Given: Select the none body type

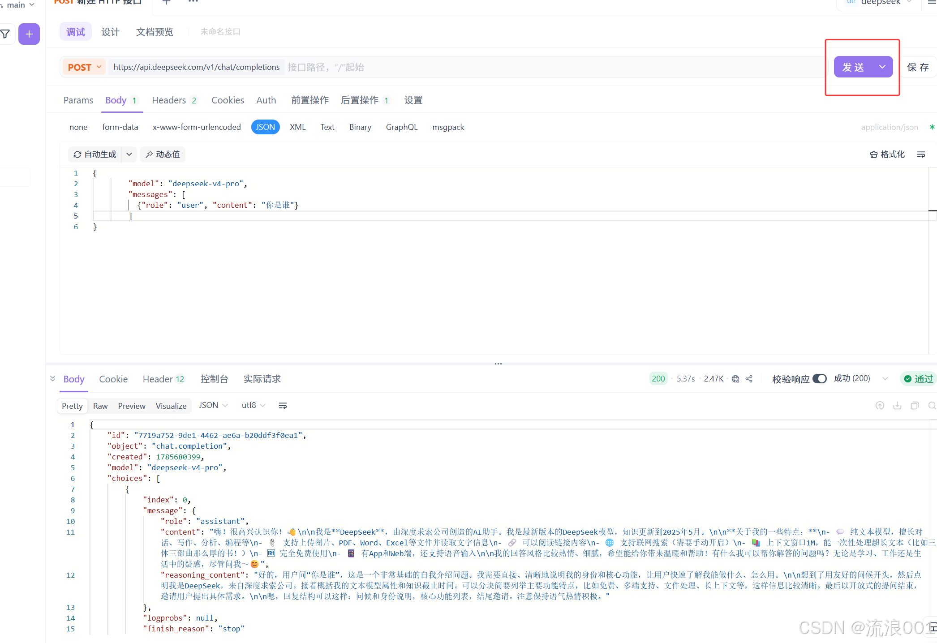Looking at the screenshot, I should (x=78, y=127).
